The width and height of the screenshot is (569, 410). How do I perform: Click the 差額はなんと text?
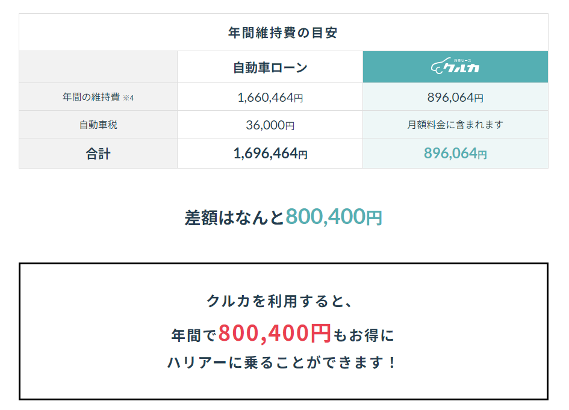tap(234, 218)
